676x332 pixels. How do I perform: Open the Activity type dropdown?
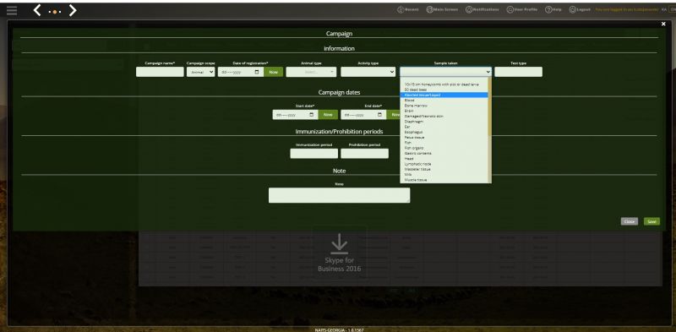point(368,72)
